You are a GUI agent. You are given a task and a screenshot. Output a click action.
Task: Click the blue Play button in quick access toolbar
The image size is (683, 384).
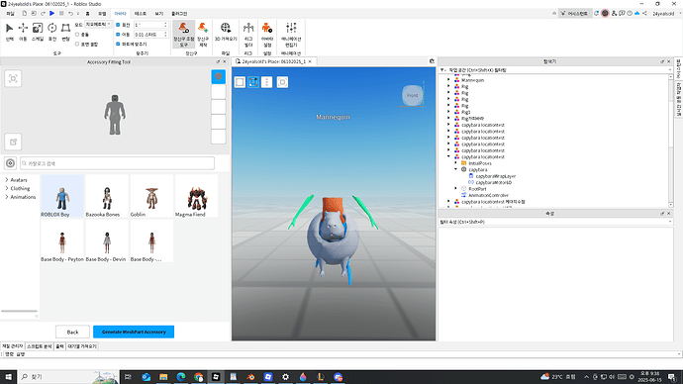point(51,14)
